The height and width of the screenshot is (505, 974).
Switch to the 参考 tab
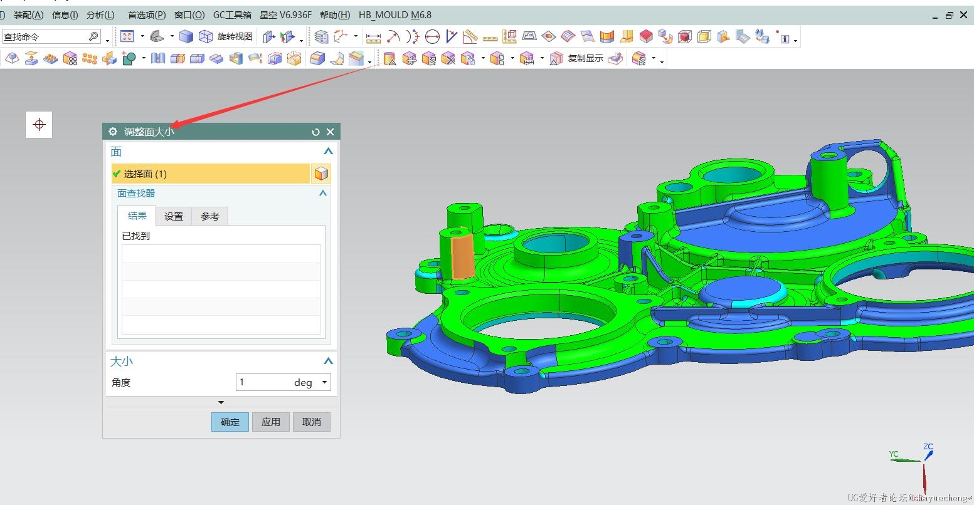click(209, 216)
